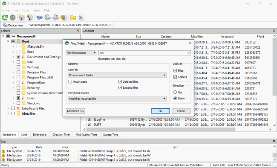
Task: Expand the Extra Found Files node
Action: 8,108
